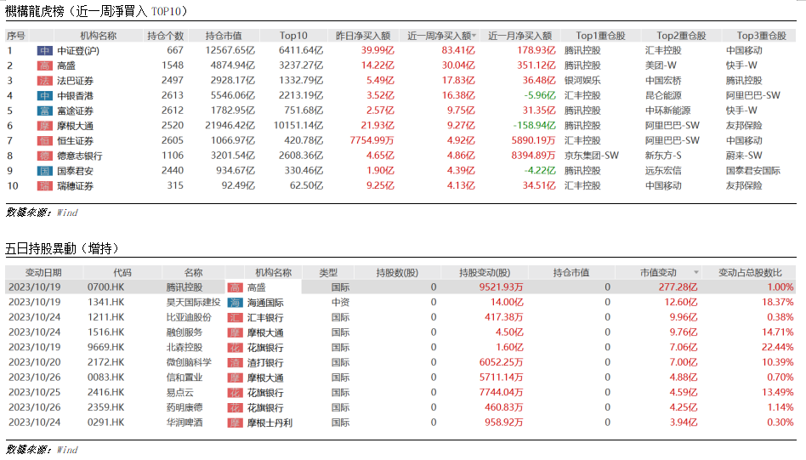Click the 名称 column header
Viewport: 806px width, 460px height.
[193, 273]
